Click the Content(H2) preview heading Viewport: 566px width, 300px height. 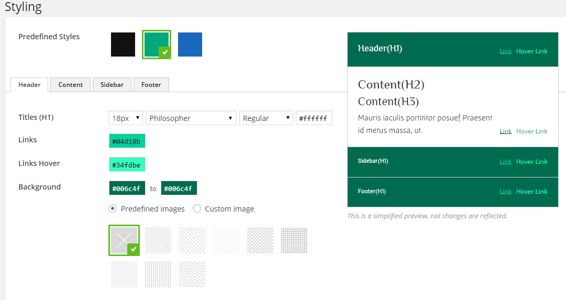pyautogui.click(x=391, y=84)
